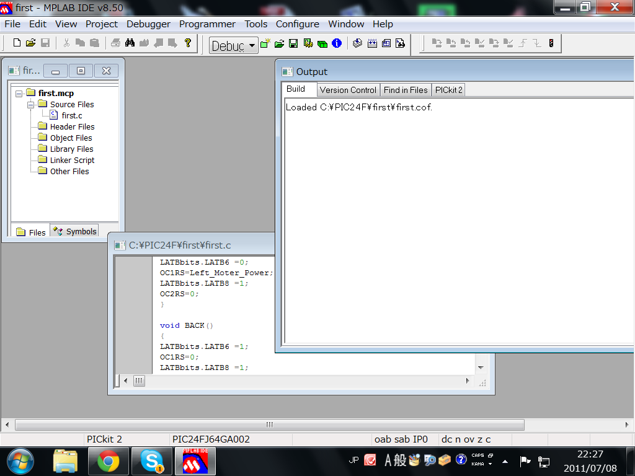
Task: Click the Build Options icon
Action: (308, 43)
